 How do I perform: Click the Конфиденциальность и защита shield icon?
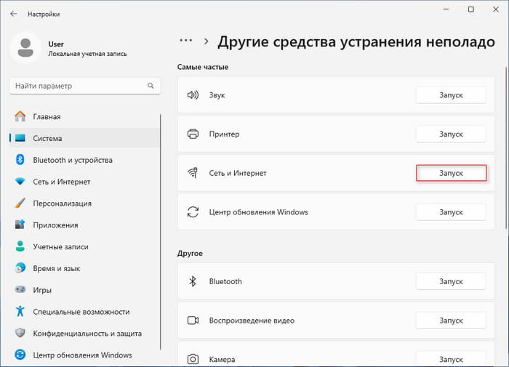pos(20,333)
